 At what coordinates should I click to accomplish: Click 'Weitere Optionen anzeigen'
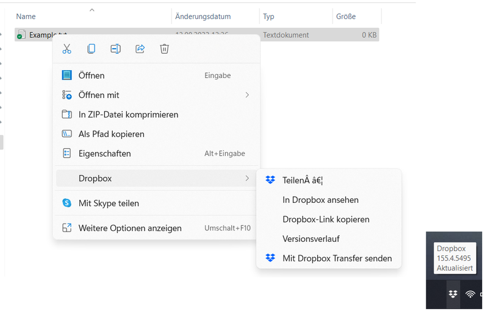coord(130,228)
